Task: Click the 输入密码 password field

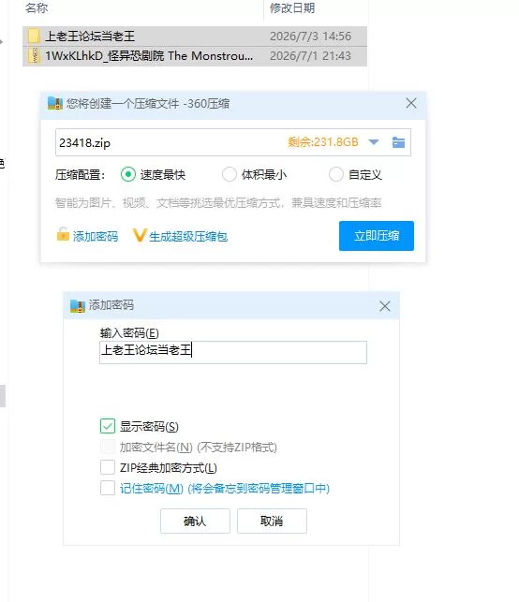Action: click(x=233, y=352)
